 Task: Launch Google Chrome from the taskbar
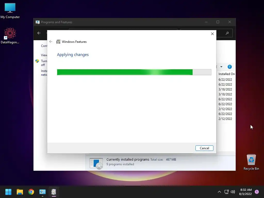coord(31,192)
